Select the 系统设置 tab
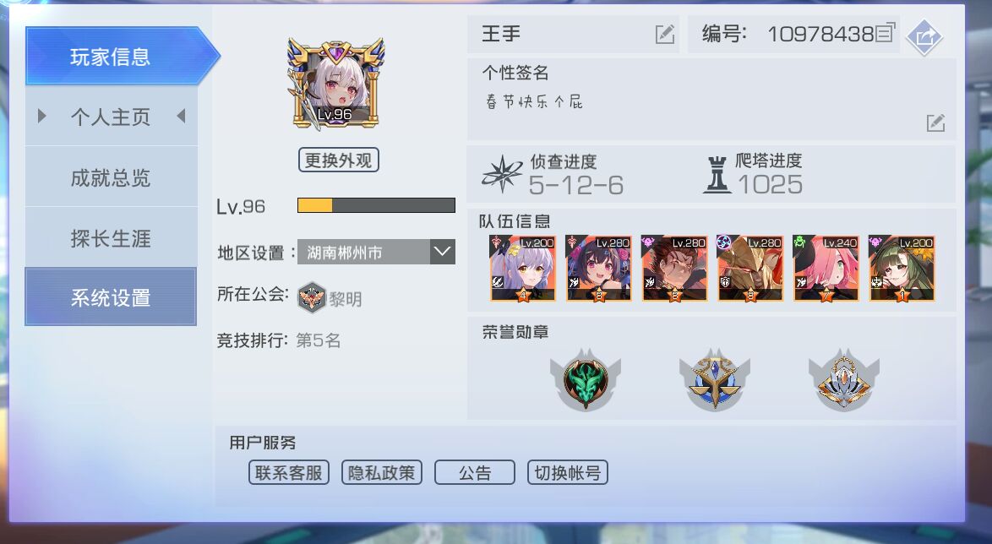 (x=111, y=296)
